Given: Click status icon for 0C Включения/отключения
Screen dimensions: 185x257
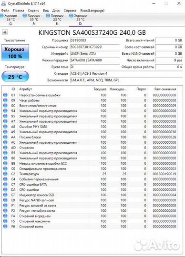Looking at the screenshot, I should 5,105.
